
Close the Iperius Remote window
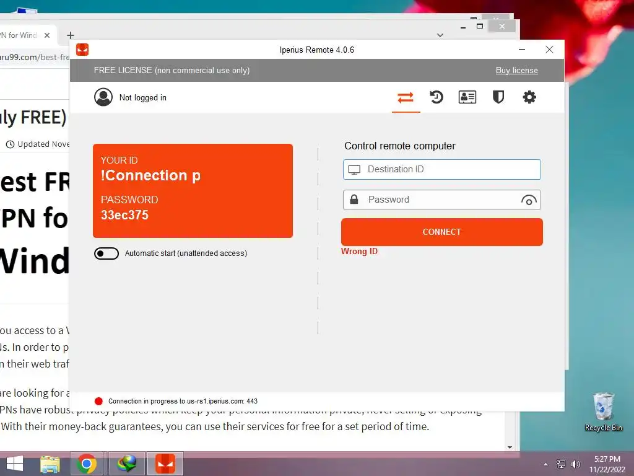[x=549, y=50]
